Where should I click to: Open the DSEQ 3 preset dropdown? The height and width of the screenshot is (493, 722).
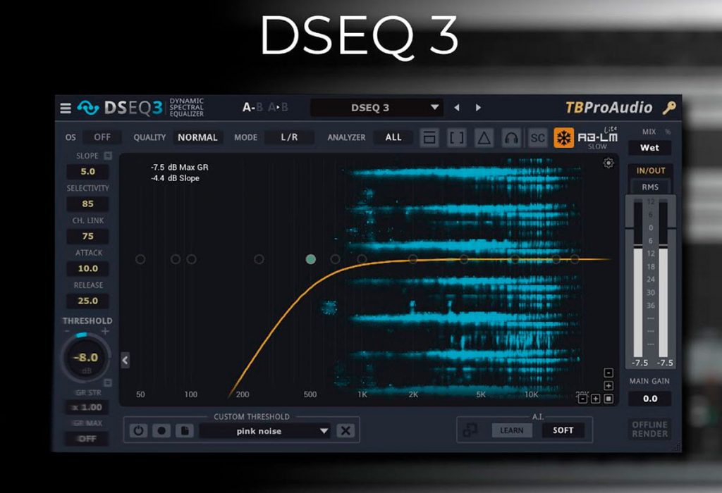377,108
